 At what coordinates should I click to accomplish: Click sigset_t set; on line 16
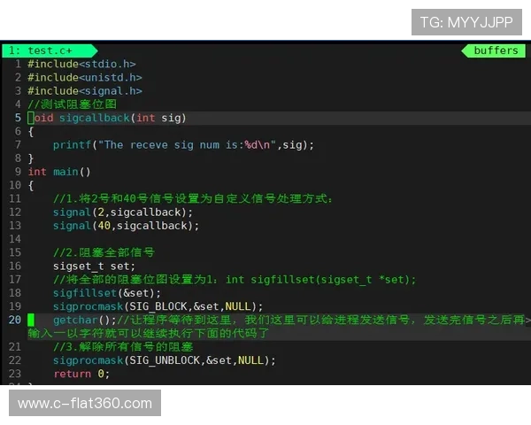click(94, 267)
